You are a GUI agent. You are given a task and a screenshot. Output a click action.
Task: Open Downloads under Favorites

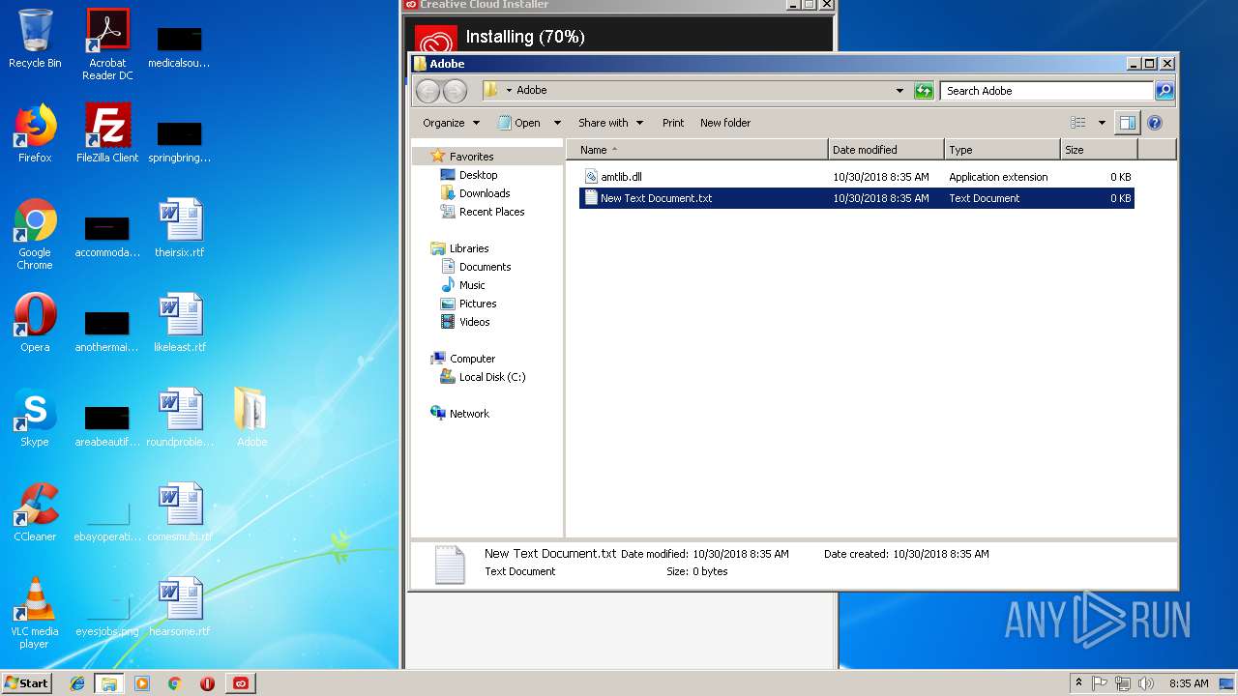pyautogui.click(x=485, y=193)
